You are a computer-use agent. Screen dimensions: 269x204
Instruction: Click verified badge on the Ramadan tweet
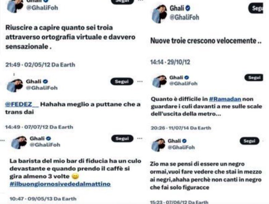click(186, 78)
